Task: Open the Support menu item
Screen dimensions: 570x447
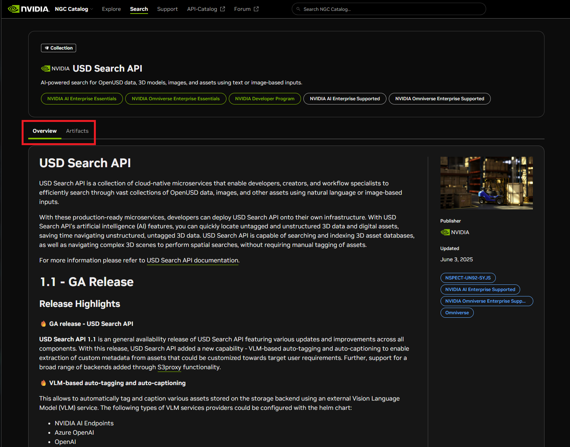Action: click(x=167, y=9)
